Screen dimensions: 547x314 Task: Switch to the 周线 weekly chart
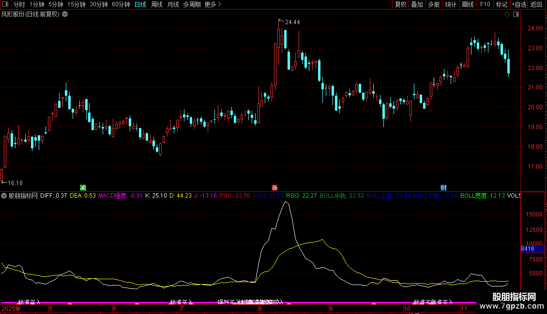(x=156, y=4)
